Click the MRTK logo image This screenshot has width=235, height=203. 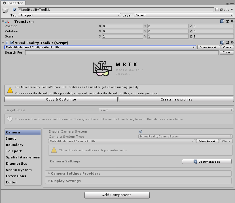[118, 69]
